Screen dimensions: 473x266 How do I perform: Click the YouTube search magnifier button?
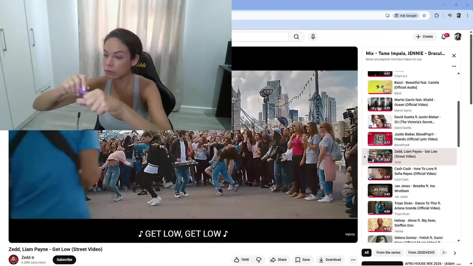[296, 37]
